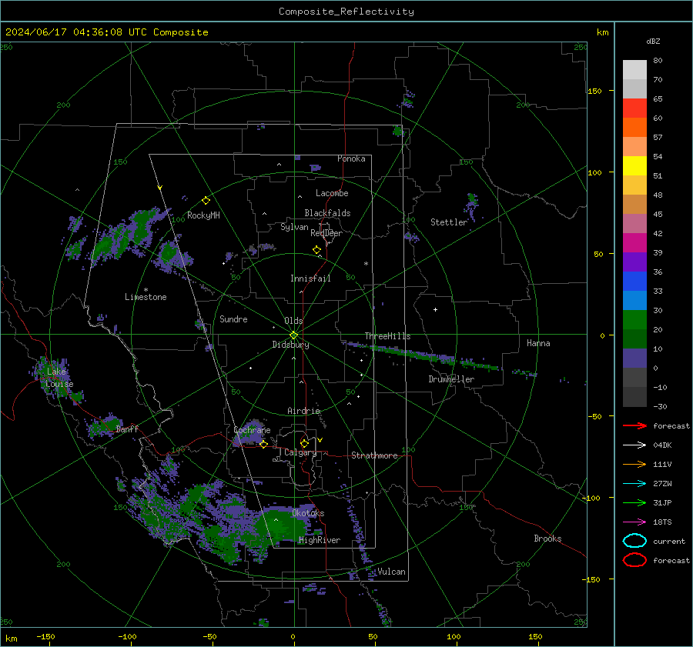
Task: Click the Sundre town label
Action: point(233,318)
